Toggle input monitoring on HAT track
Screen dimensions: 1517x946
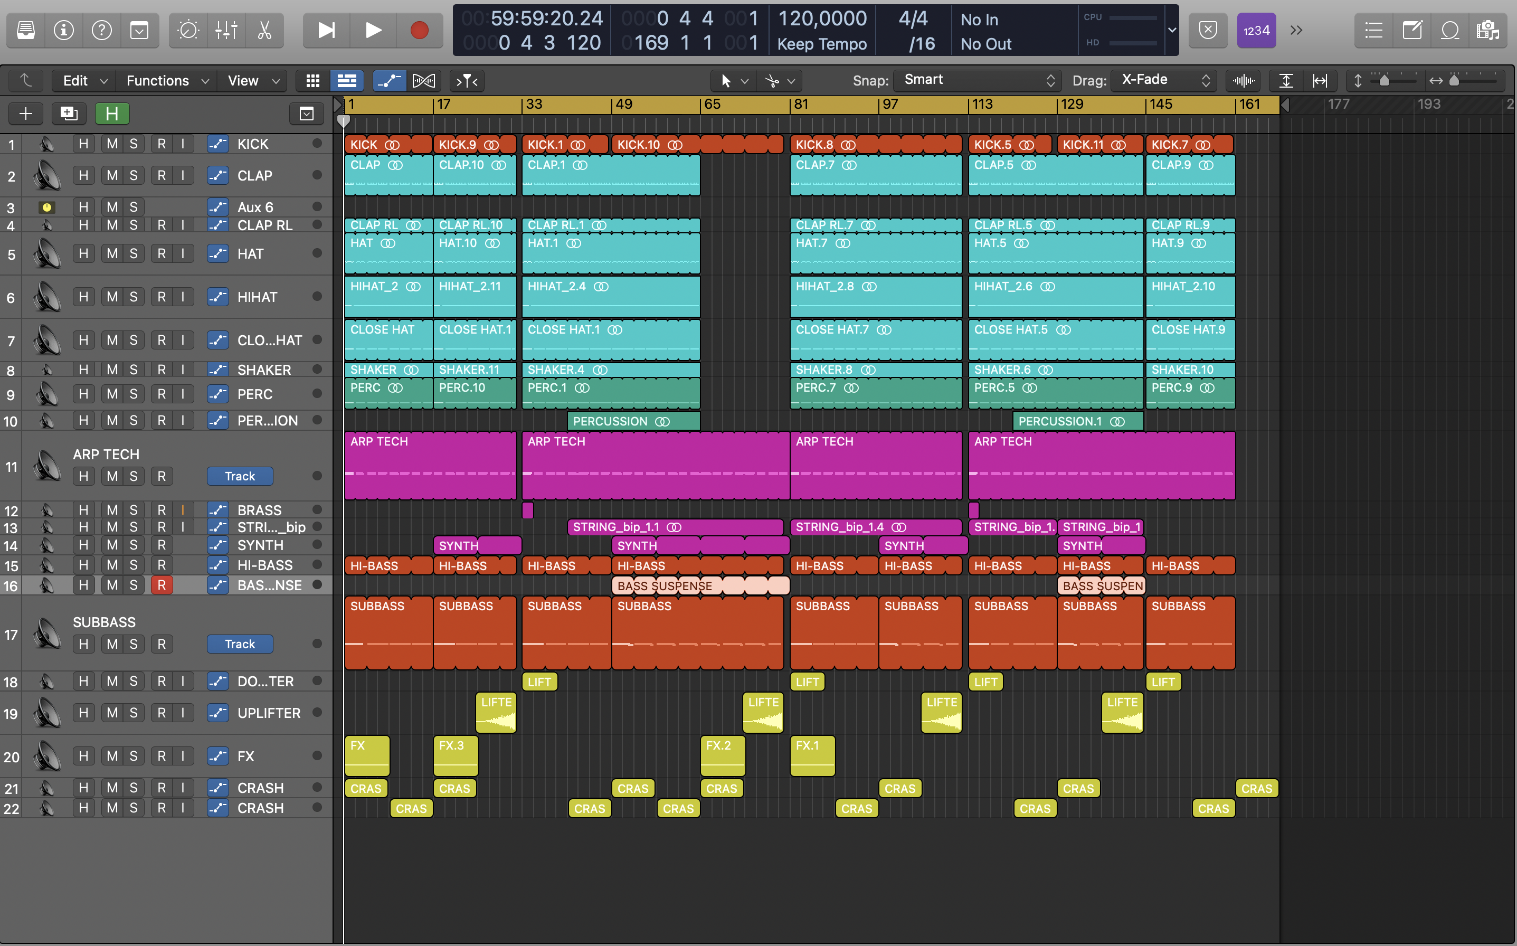183,253
